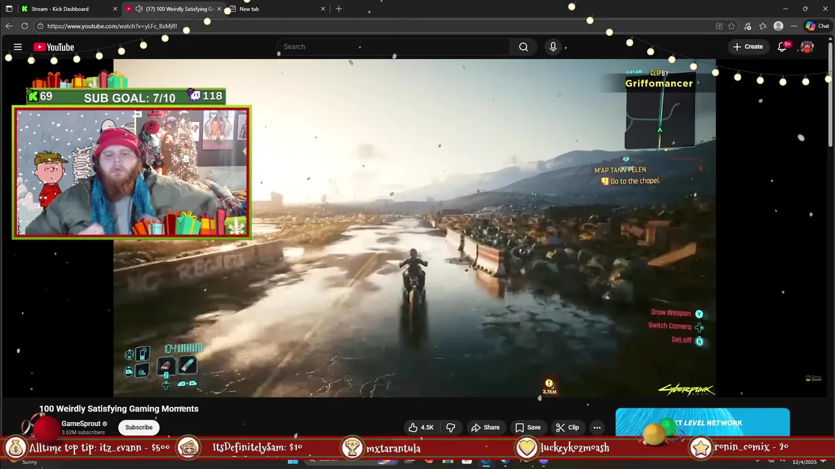Open the browser apps grid icon
The image size is (835, 469).
pyautogui.click(x=719, y=26)
